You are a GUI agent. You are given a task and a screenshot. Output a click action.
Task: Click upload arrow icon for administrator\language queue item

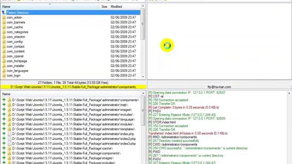pyautogui.click(x=4, y=119)
